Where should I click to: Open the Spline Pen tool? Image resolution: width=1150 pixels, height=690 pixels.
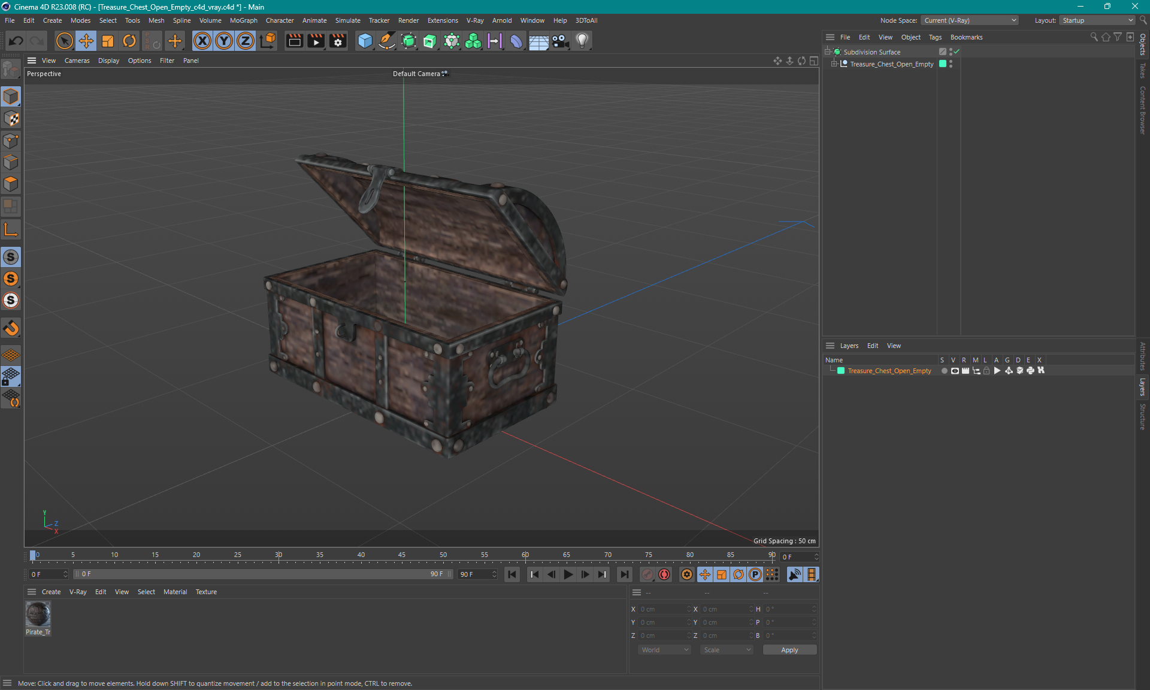click(387, 41)
